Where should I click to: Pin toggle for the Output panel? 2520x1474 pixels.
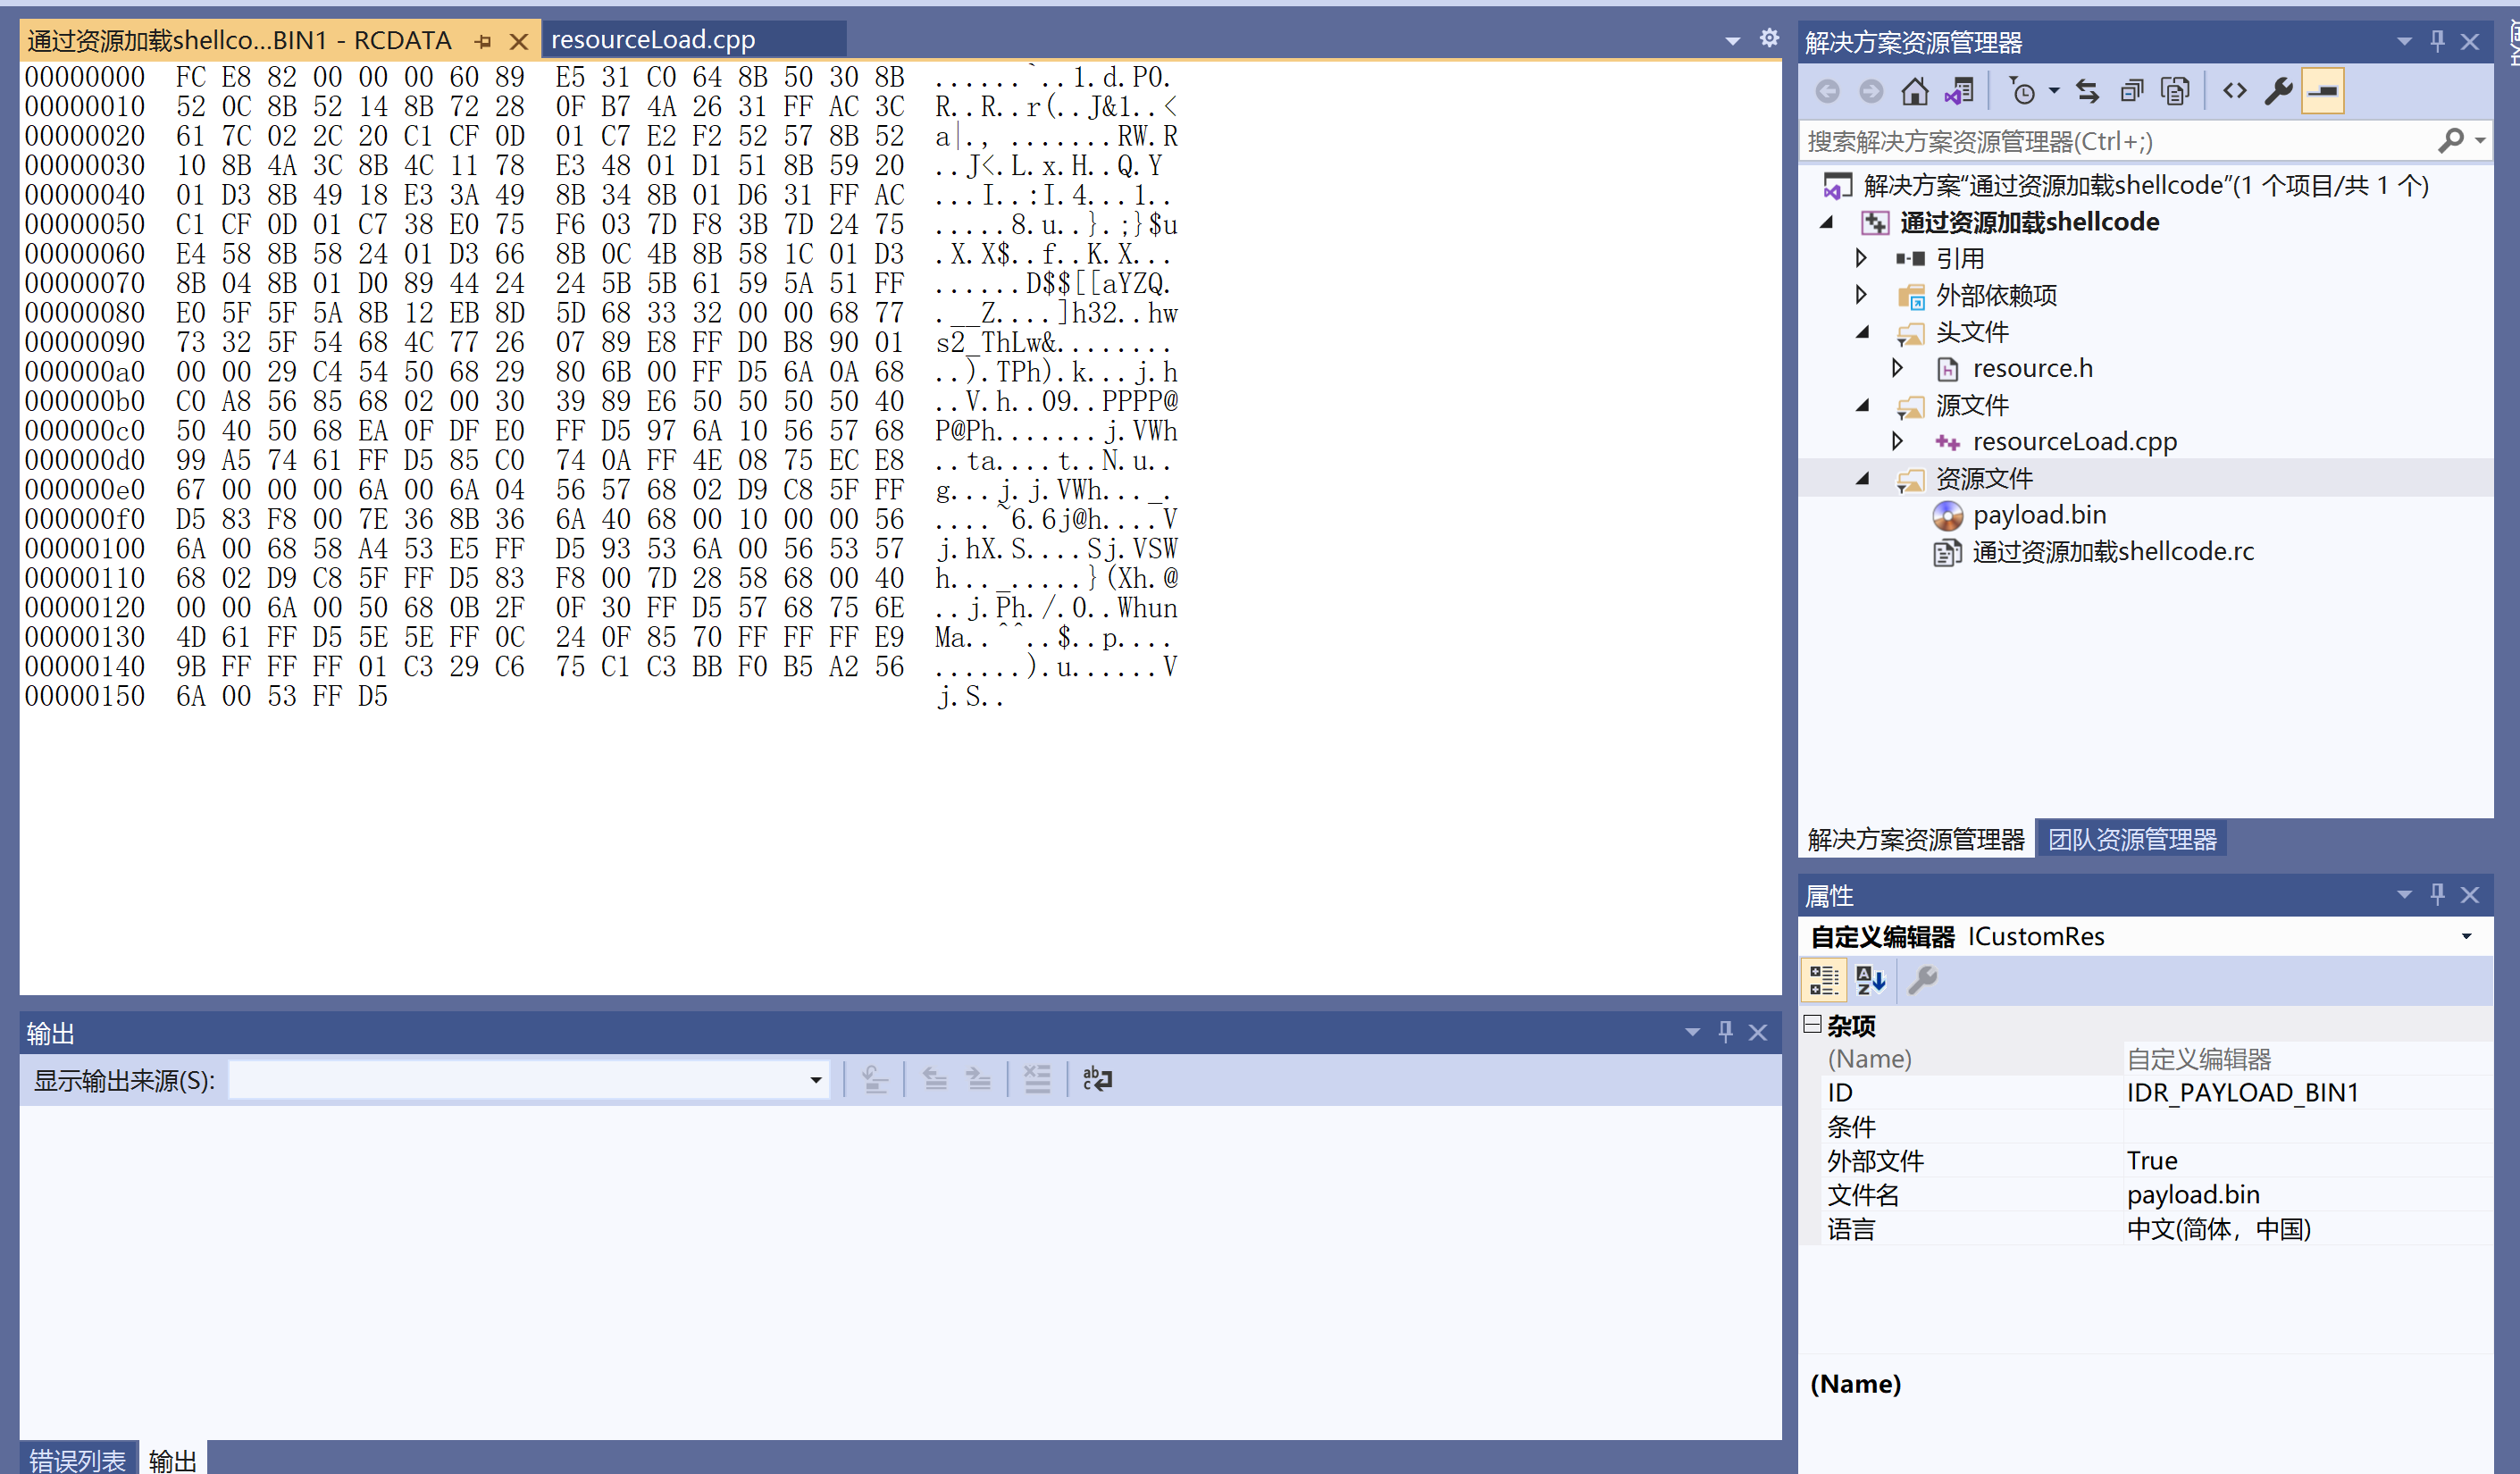(x=1725, y=1032)
